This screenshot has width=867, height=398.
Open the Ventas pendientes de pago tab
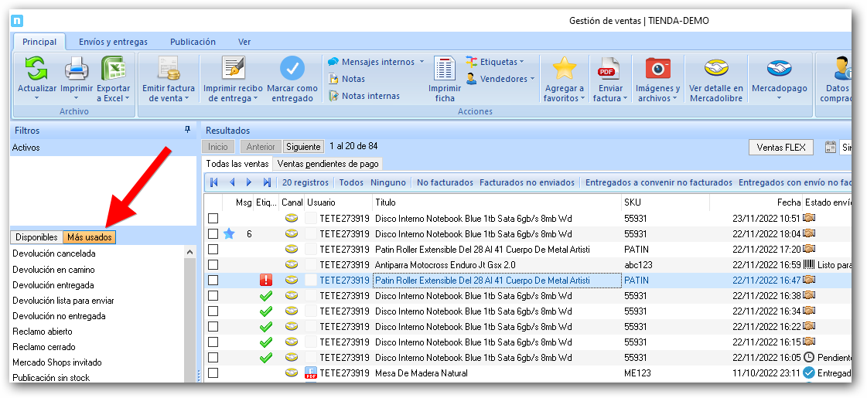point(328,164)
